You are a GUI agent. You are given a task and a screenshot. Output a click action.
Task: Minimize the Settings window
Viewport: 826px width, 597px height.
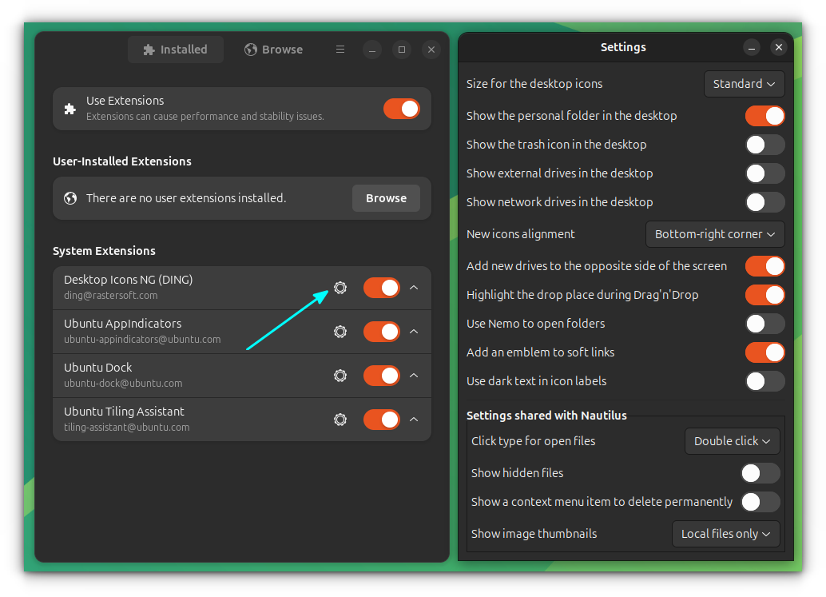[751, 47]
